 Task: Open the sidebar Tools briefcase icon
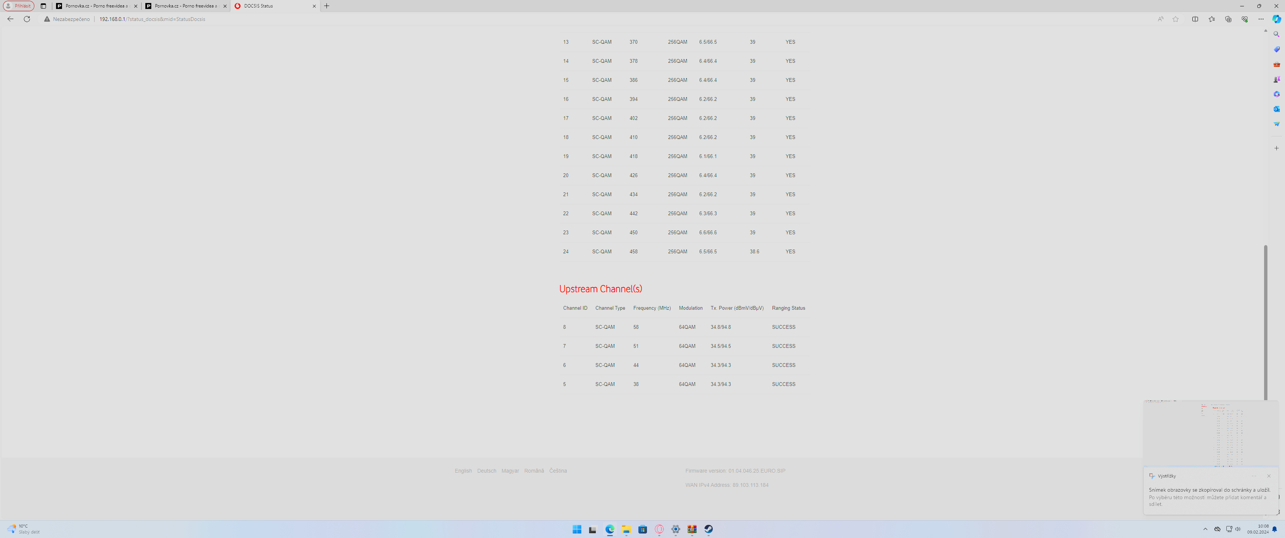pos(1276,64)
